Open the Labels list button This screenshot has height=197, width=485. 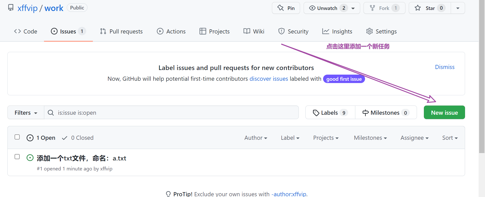point(330,113)
